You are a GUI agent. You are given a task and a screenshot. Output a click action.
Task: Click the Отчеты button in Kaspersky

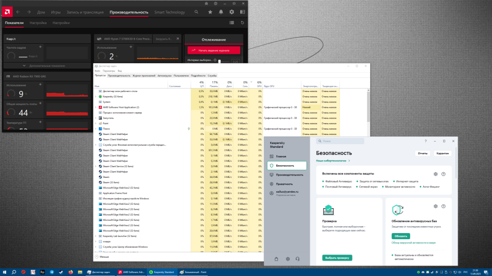point(422,153)
